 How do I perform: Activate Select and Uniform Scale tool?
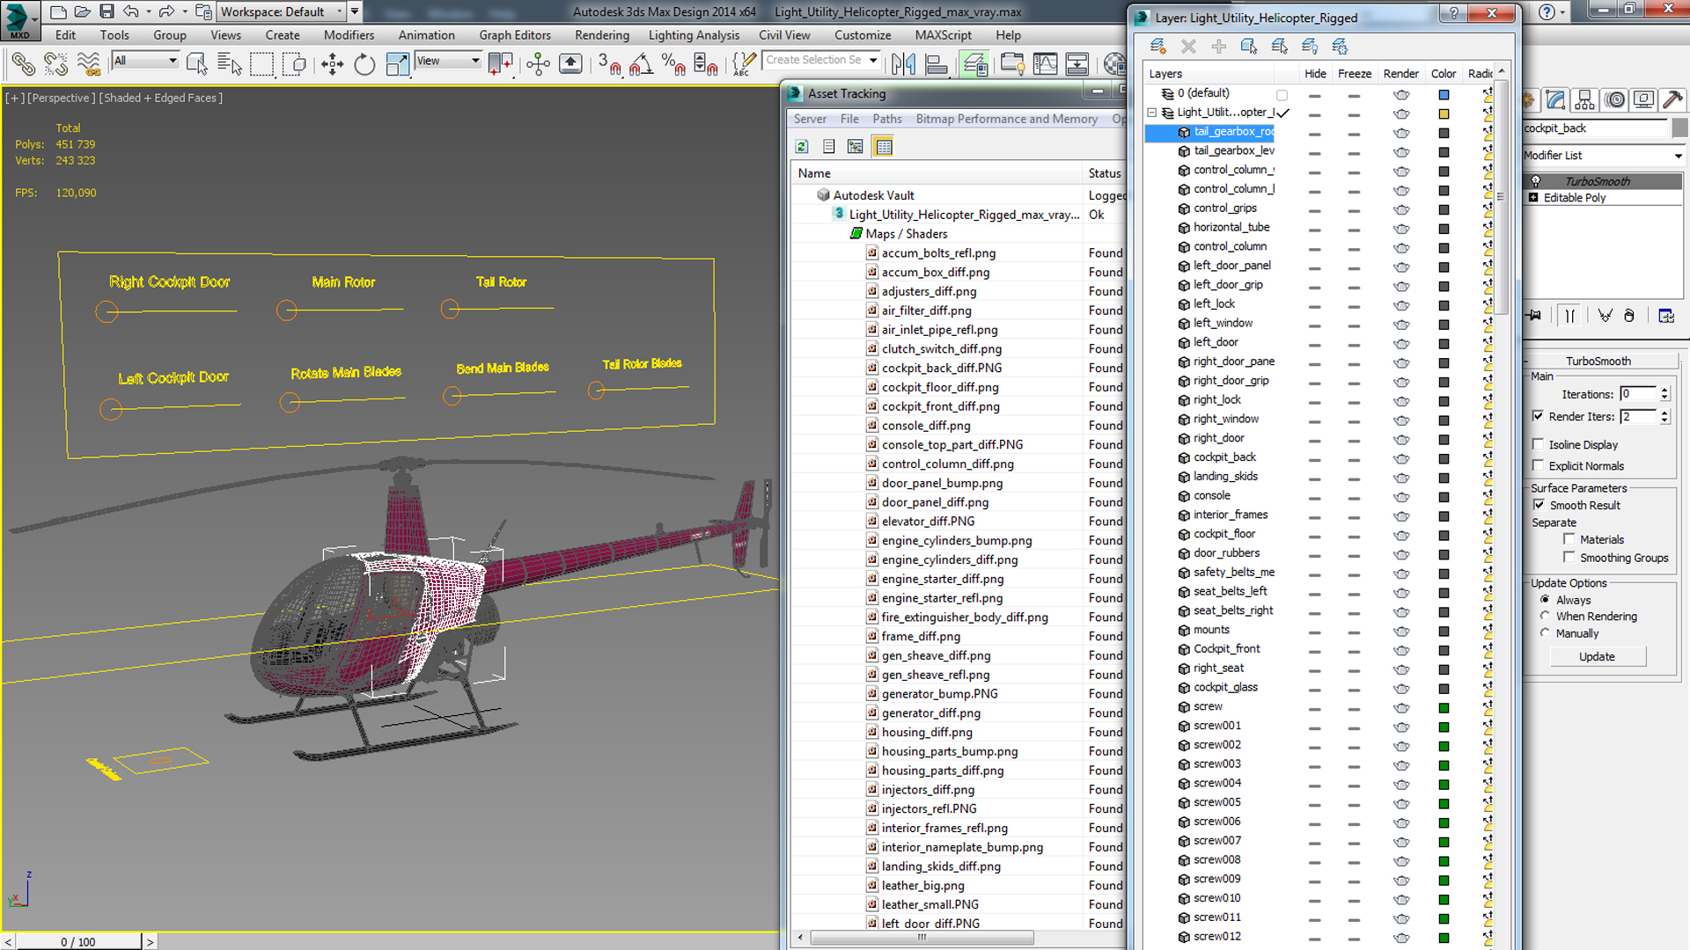tap(397, 63)
